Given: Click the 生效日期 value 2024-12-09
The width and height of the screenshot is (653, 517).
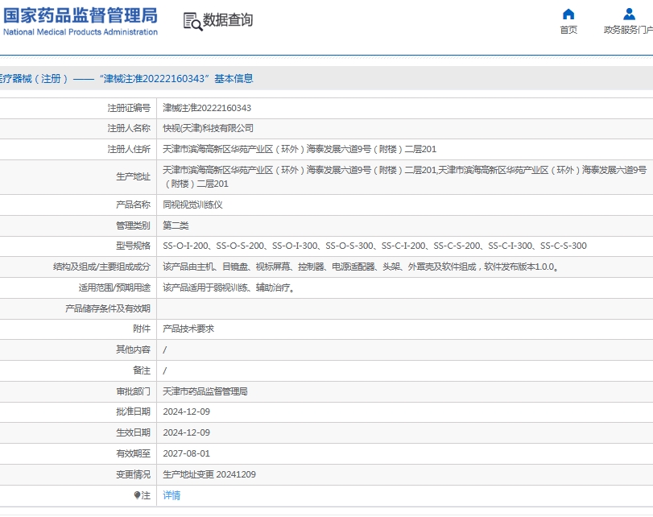Looking at the screenshot, I should pyautogui.click(x=187, y=432).
